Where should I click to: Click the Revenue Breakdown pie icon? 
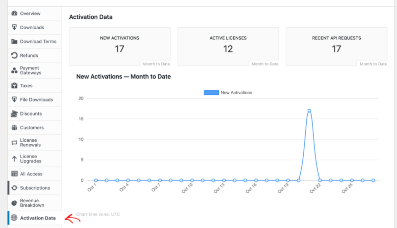pos(14,203)
